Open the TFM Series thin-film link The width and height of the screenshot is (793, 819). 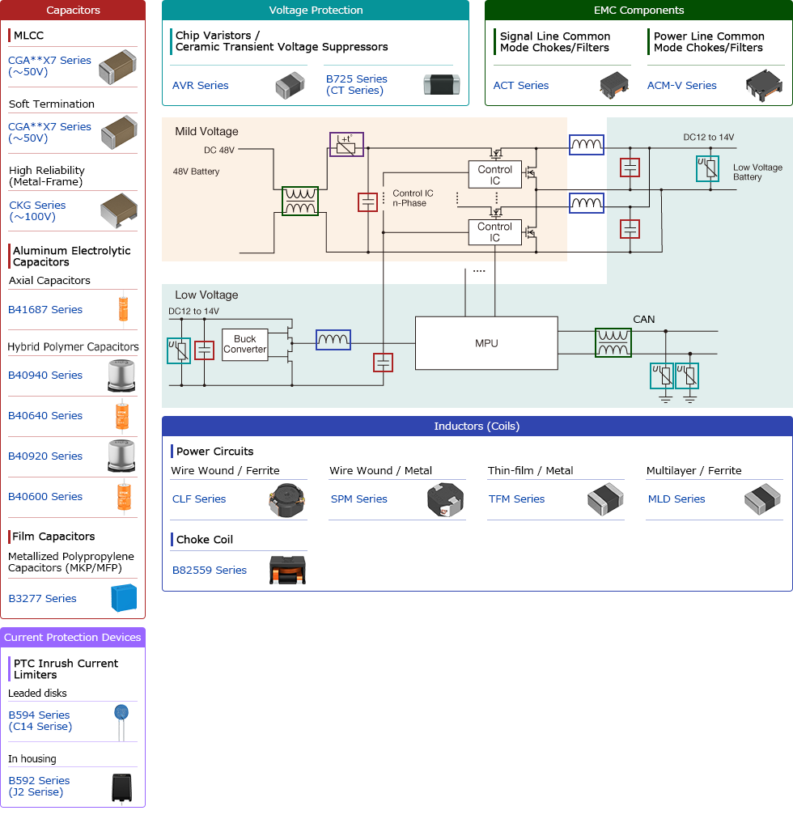click(x=516, y=499)
